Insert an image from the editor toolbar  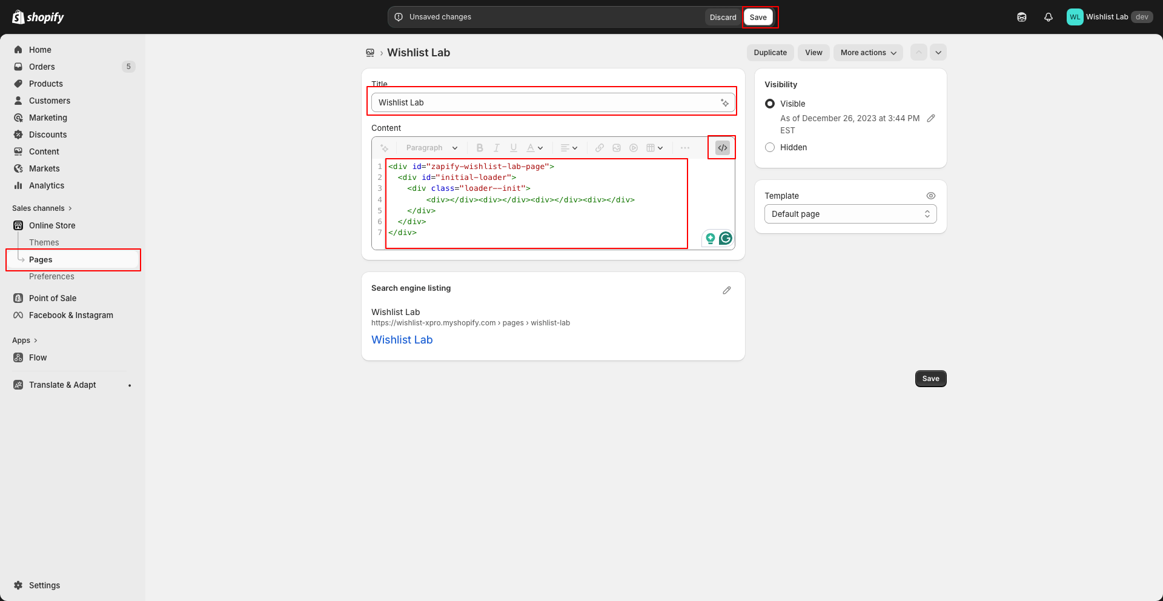point(617,148)
